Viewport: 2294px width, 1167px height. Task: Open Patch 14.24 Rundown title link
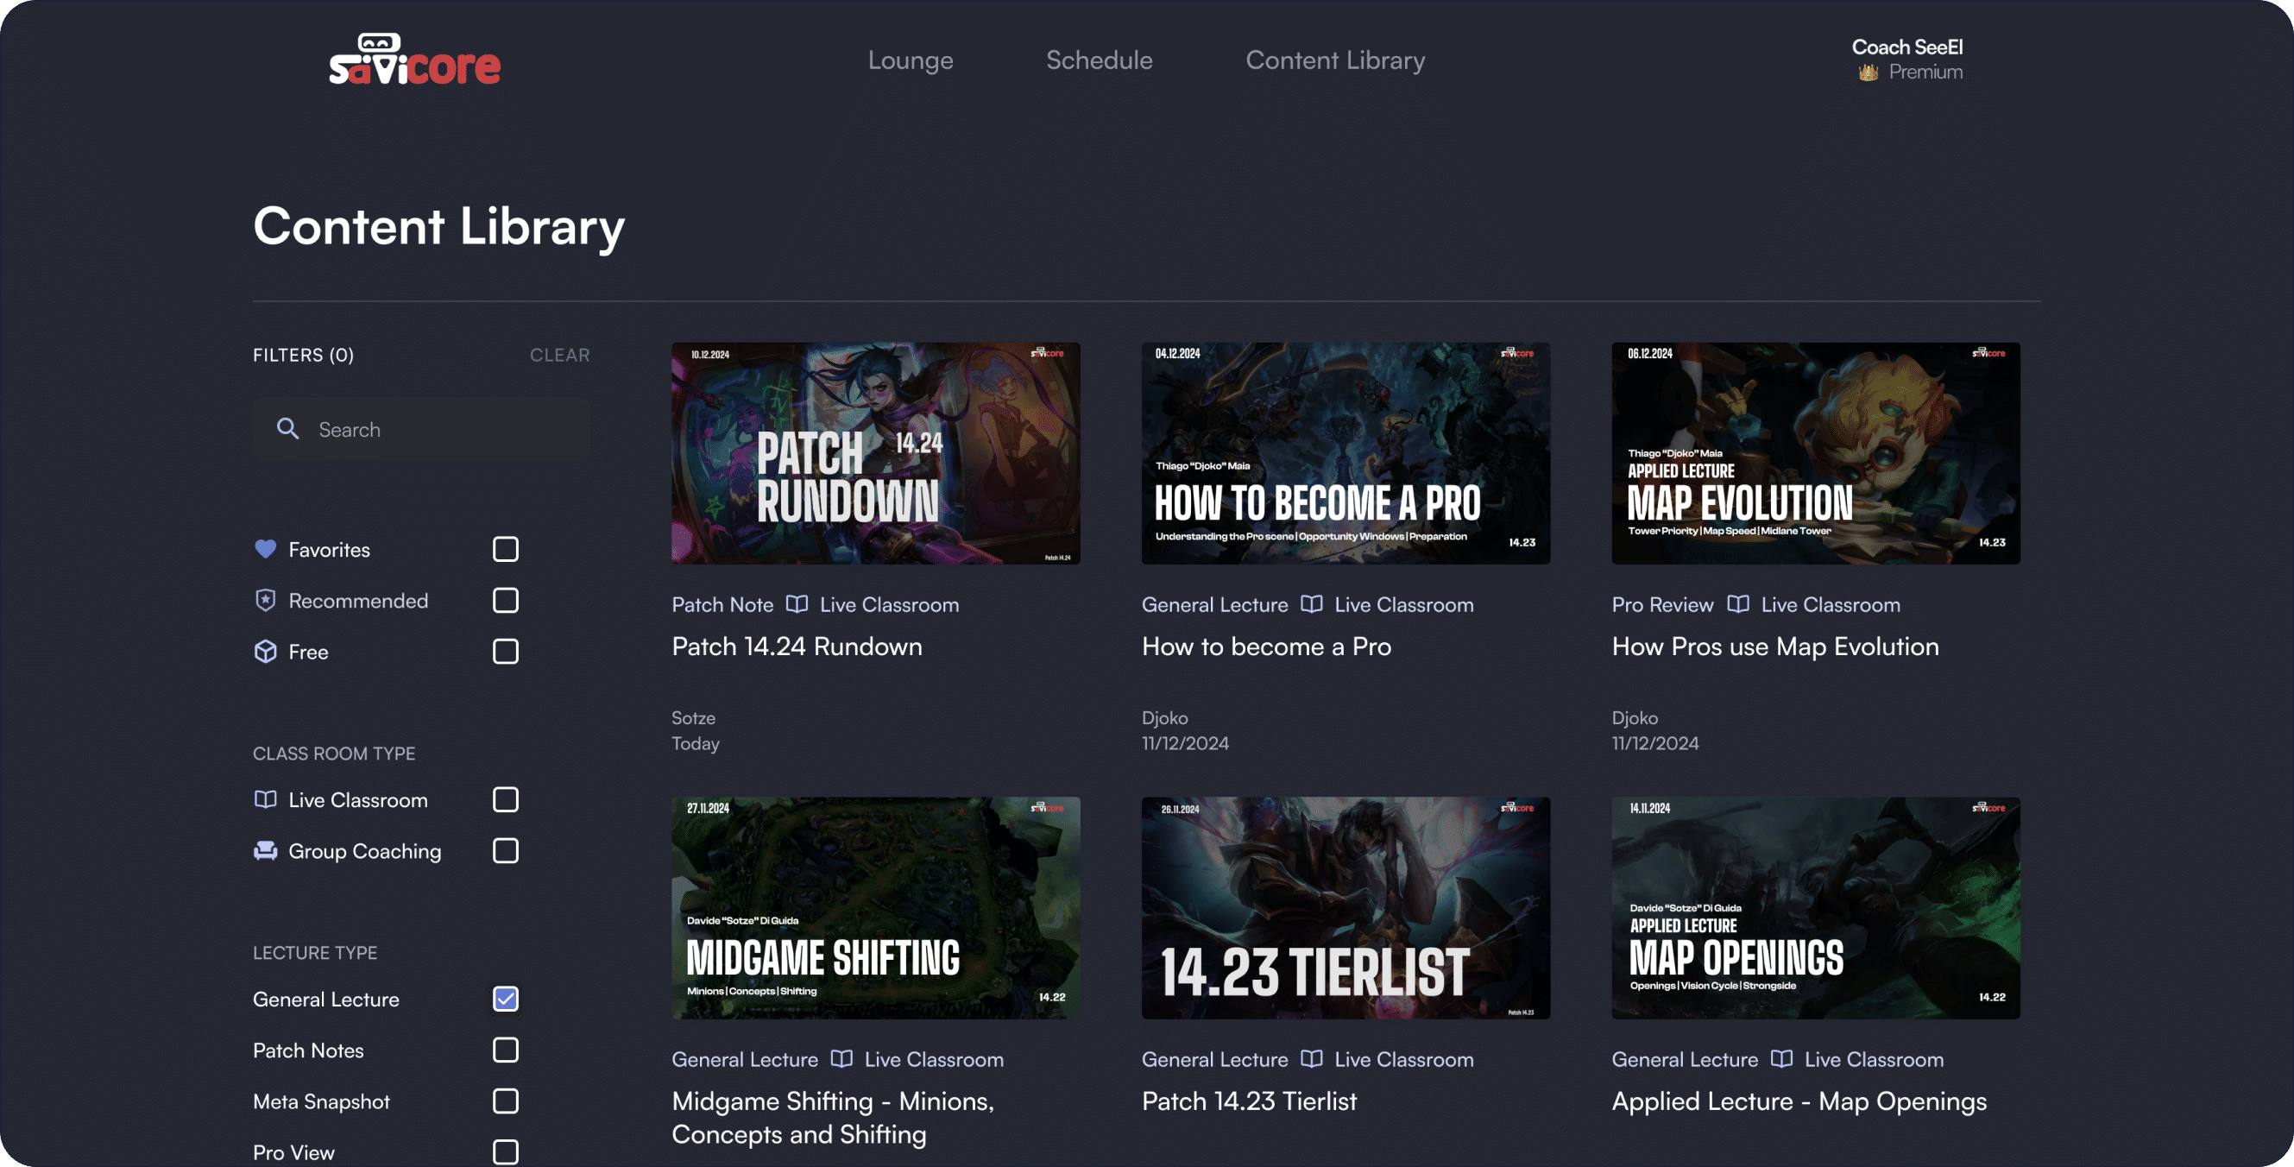[x=796, y=646]
